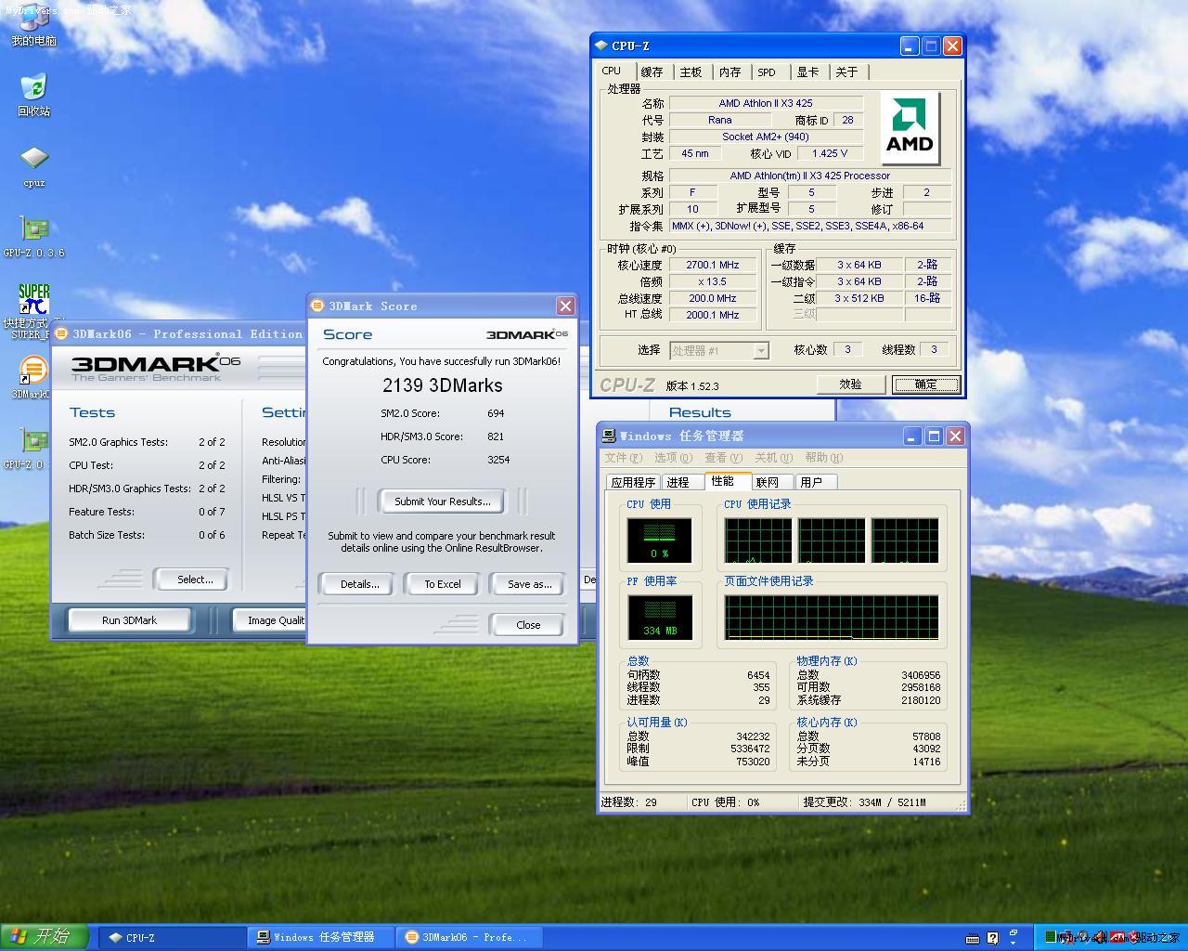1188x951 pixels.
Task: Click the To Excel button
Action: tap(443, 584)
